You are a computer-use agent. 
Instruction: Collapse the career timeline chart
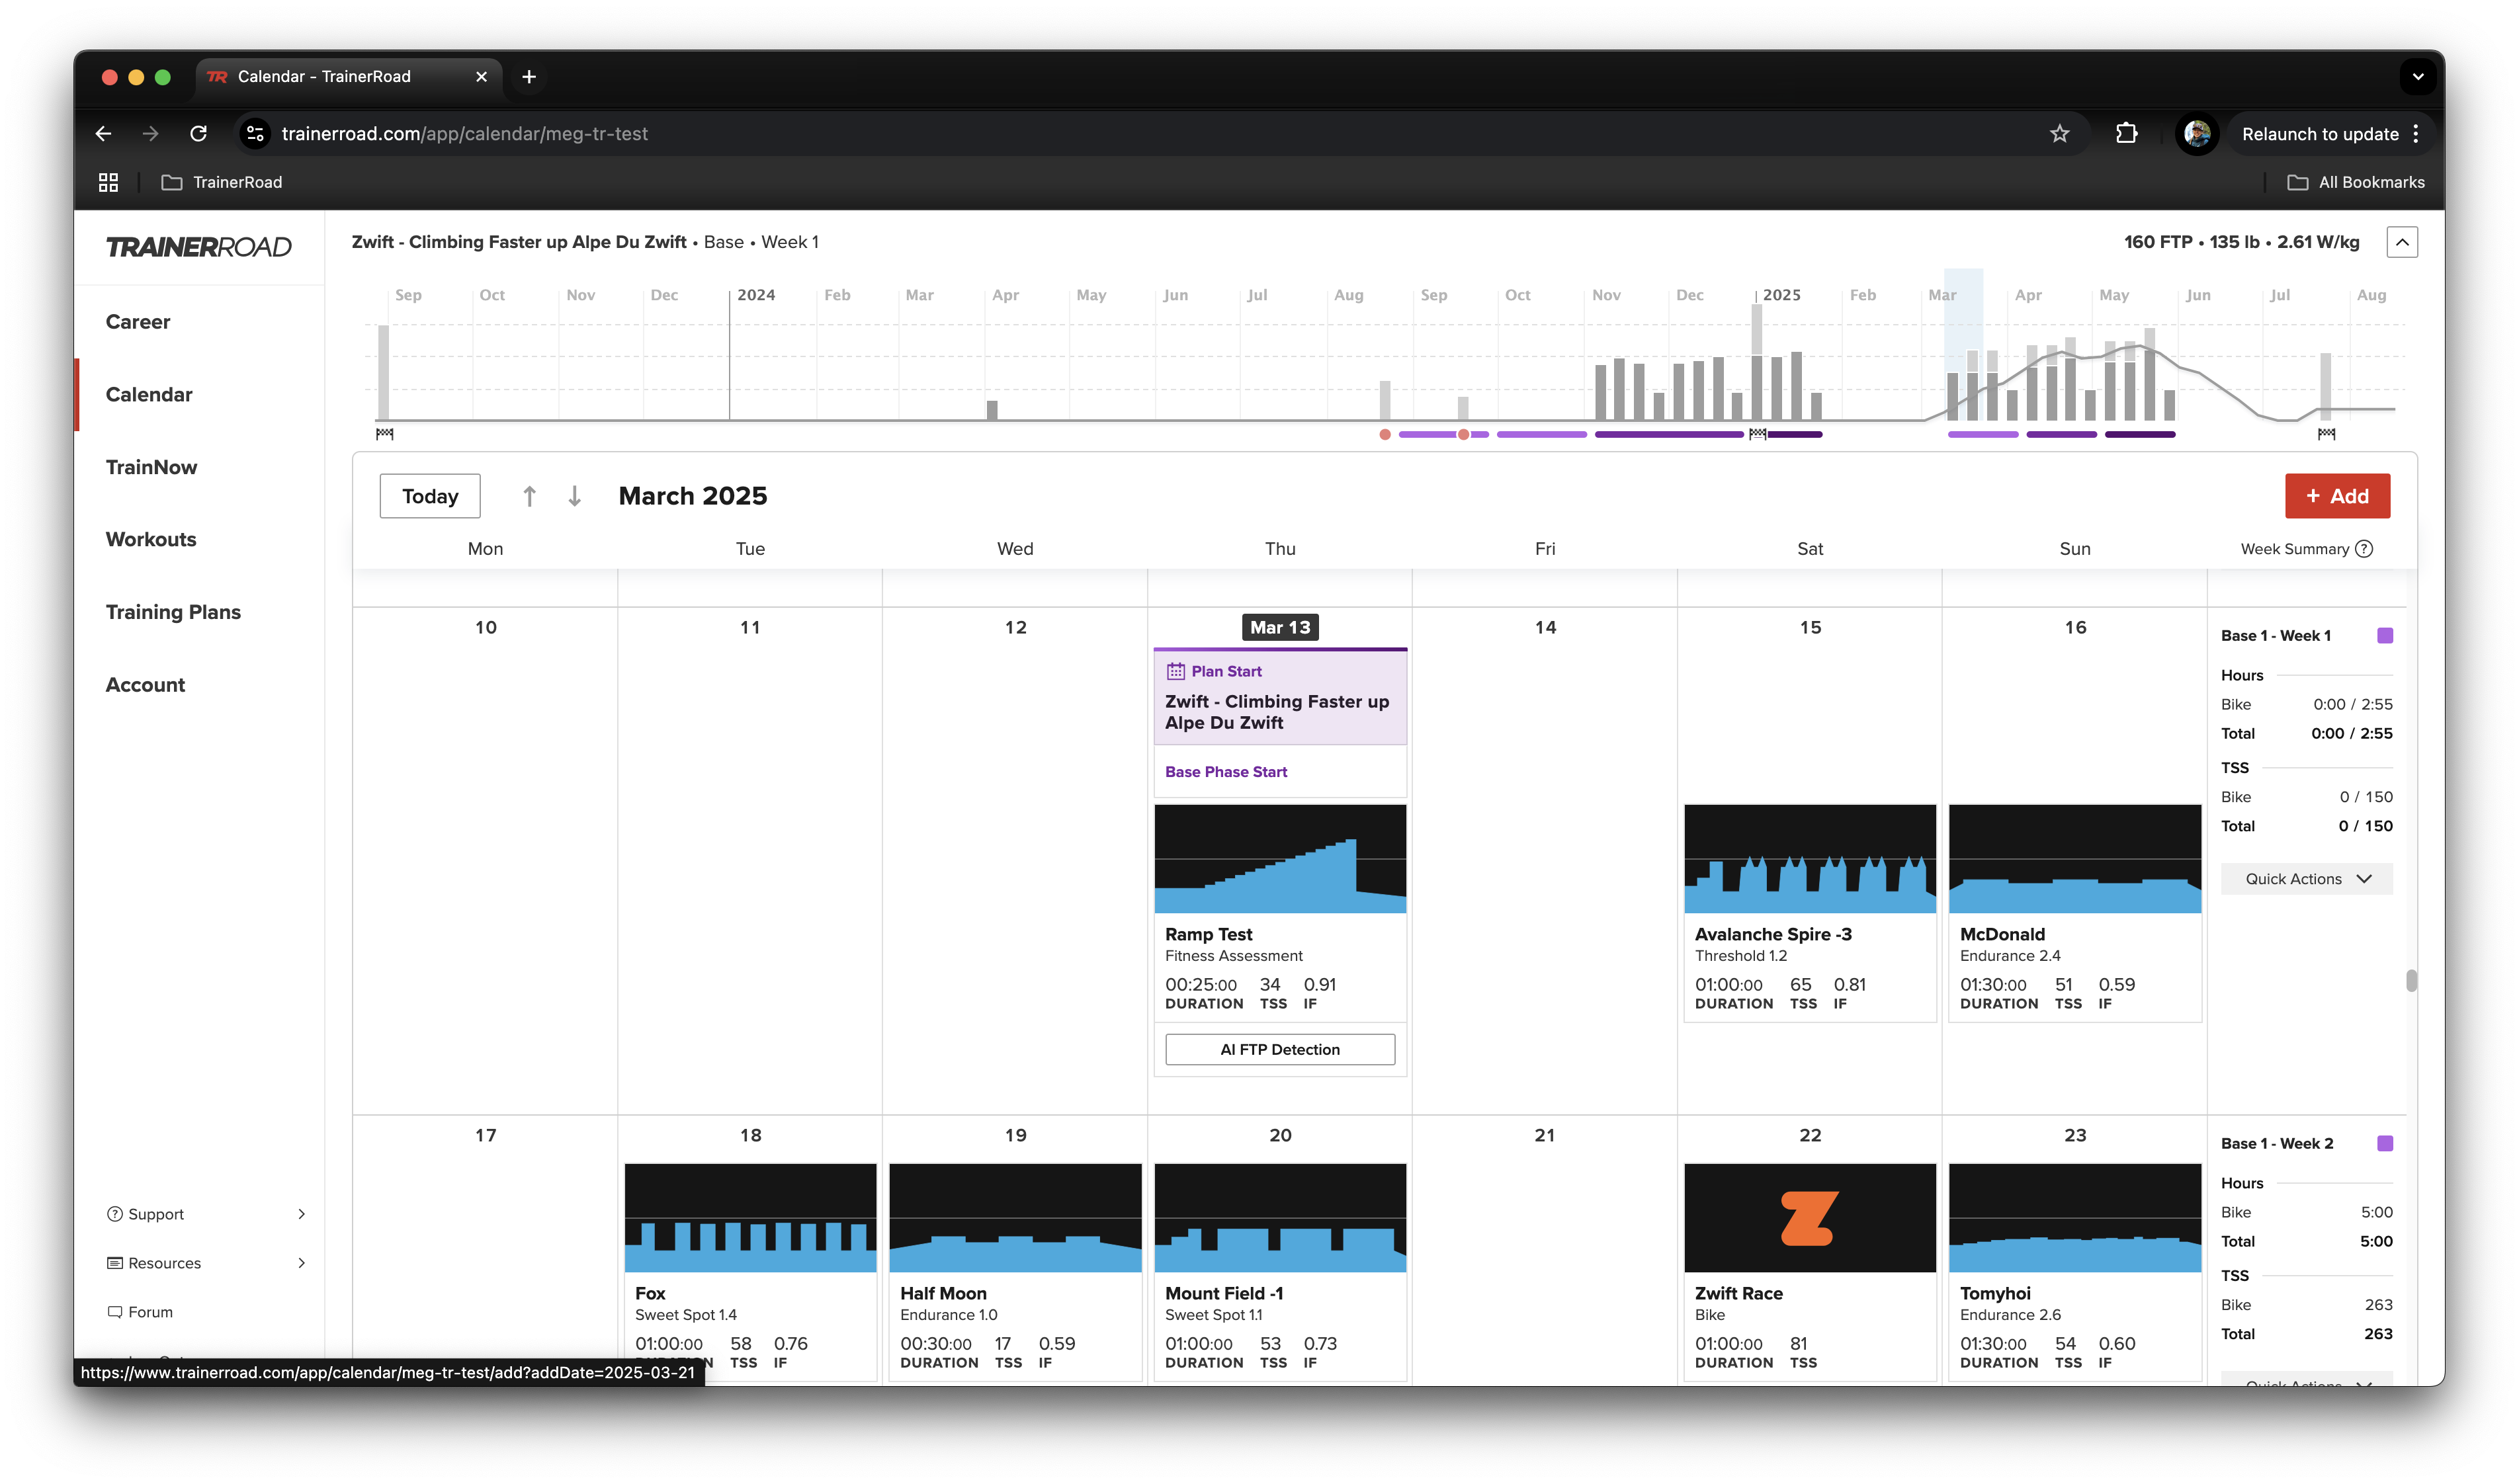coord(2401,242)
